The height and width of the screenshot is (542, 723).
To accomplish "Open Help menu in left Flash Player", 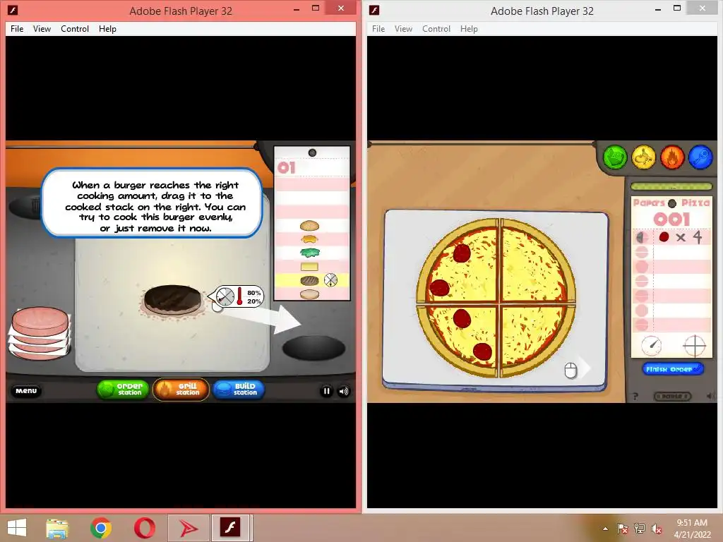I will [x=107, y=28].
